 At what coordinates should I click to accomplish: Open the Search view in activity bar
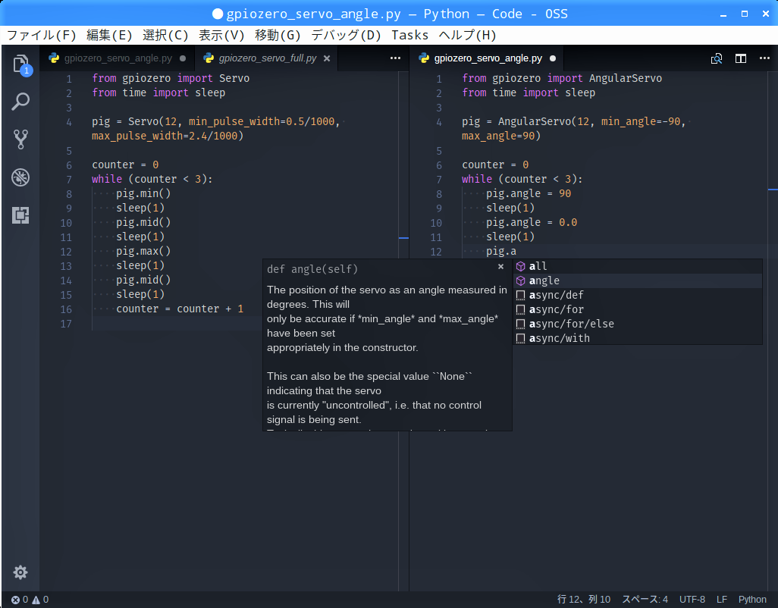tap(20, 102)
